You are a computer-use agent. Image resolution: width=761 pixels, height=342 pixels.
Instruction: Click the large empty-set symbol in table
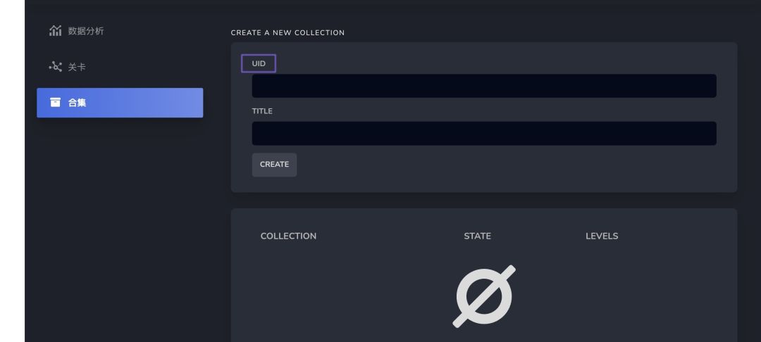pyautogui.click(x=484, y=296)
